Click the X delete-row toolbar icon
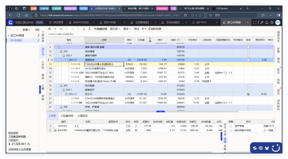This screenshot has height=159, width=288. click(61, 29)
